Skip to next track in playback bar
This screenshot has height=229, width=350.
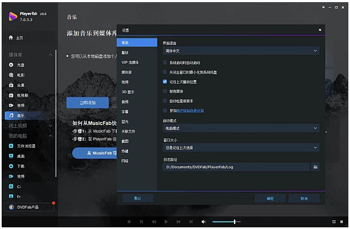[x=191, y=222]
